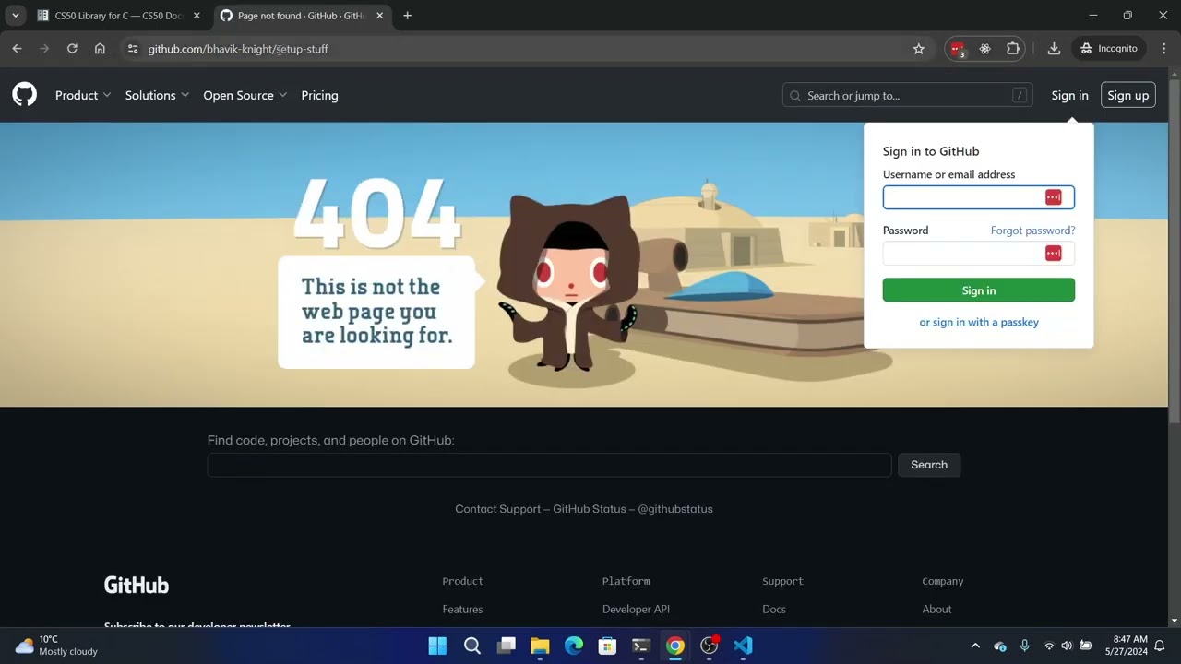Click password manager icon in username field
Screen dimensions: 1181x664
coord(1053,197)
